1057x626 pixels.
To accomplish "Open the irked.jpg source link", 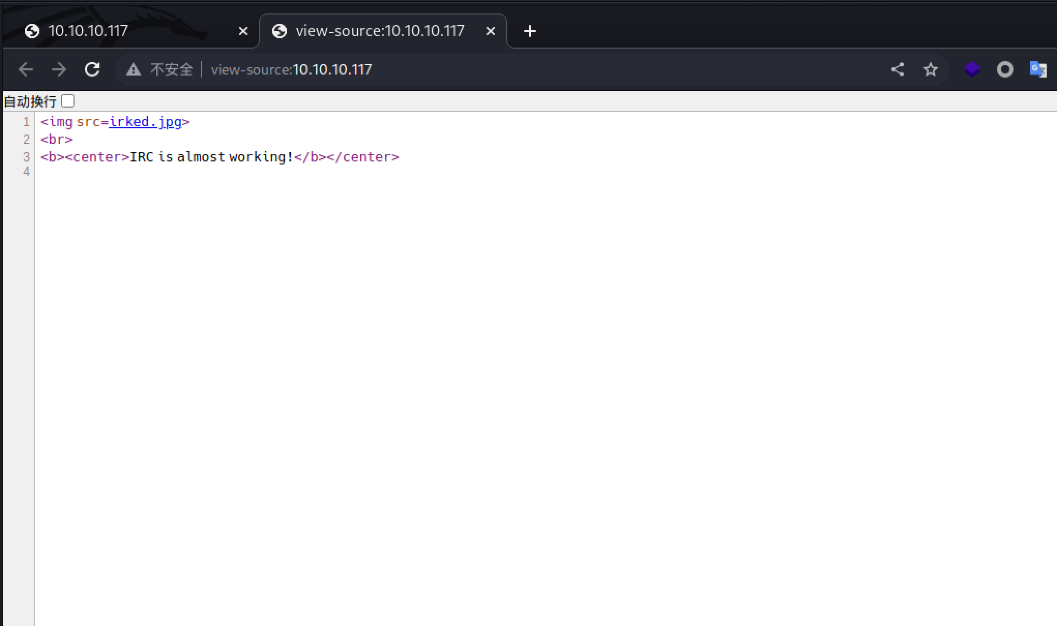I will (145, 122).
